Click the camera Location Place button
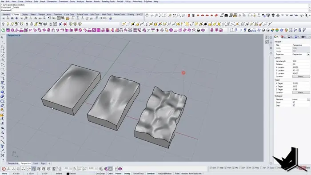The width and height of the screenshot is (311, 175). [x=301, y=76]
